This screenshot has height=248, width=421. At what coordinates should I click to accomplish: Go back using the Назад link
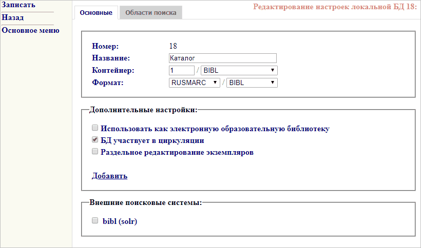(x=13, y=18)
